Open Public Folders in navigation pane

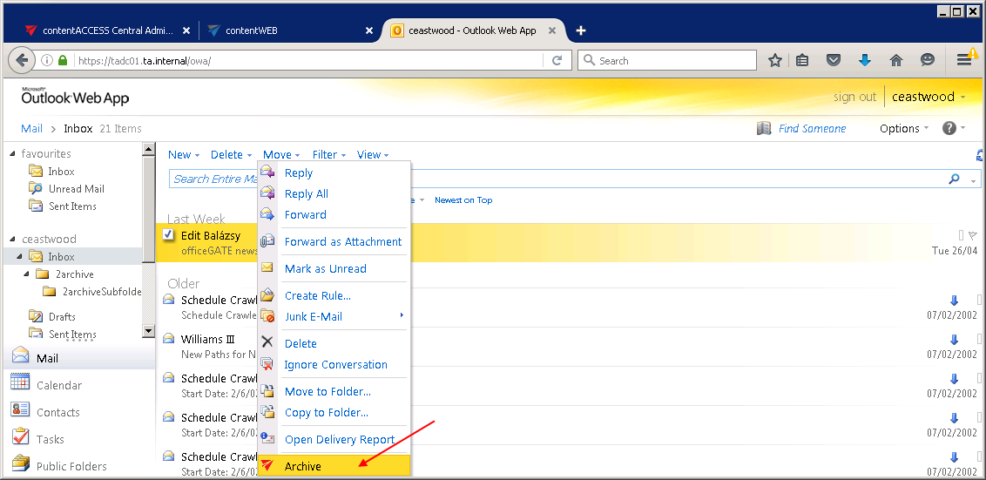[x=71, y=466]
